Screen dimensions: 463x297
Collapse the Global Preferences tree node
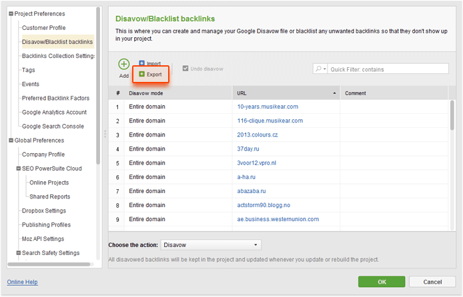(x=10, y=141)
